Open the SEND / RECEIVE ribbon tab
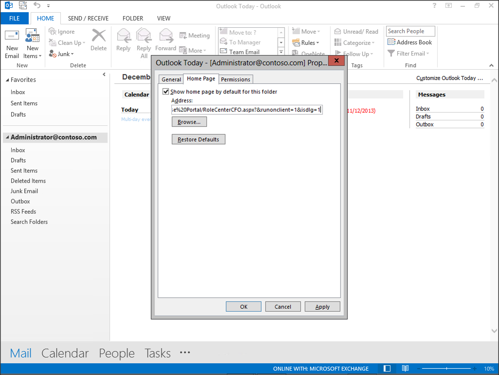 [x=89, y=19]
